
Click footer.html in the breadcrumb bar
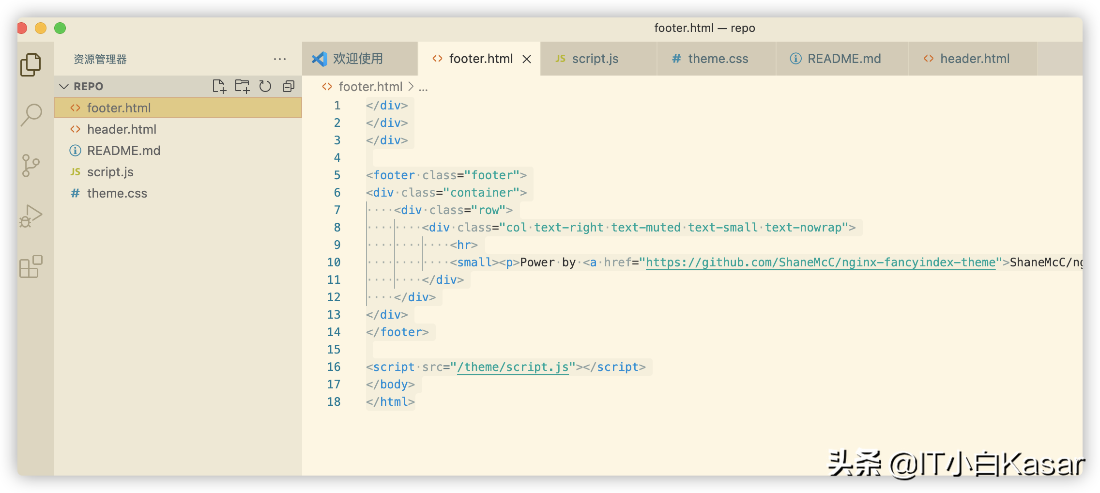tap(370, 86)
